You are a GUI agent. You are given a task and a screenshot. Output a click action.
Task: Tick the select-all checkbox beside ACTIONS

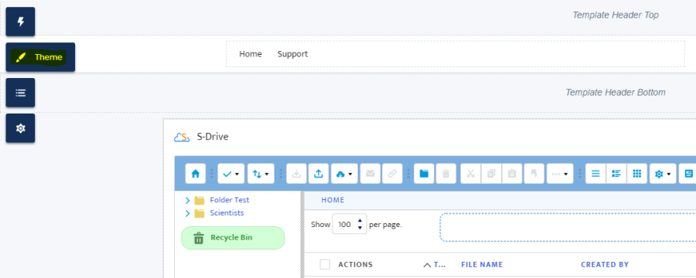click(x=325, y=265)
